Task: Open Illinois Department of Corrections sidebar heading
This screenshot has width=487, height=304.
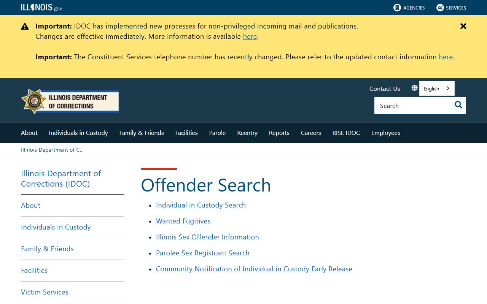Action: click(61, 179)
